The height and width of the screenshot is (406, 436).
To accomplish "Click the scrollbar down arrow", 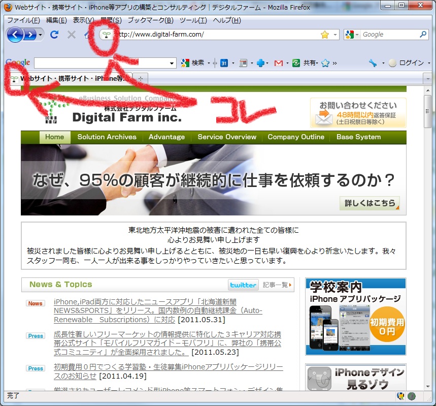I will pos(428,386).
